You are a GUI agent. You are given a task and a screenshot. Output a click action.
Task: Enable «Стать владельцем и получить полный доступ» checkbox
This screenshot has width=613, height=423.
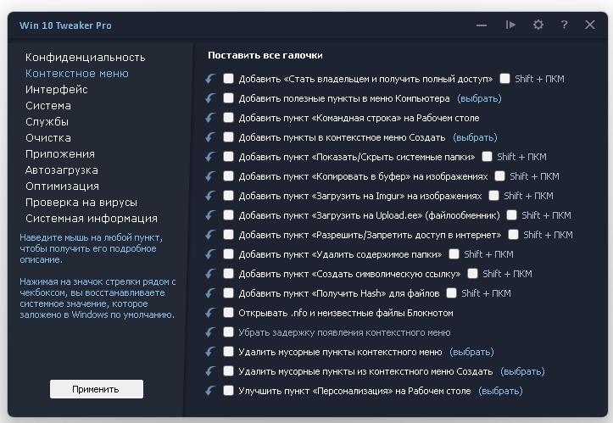[x=228, y=79]
